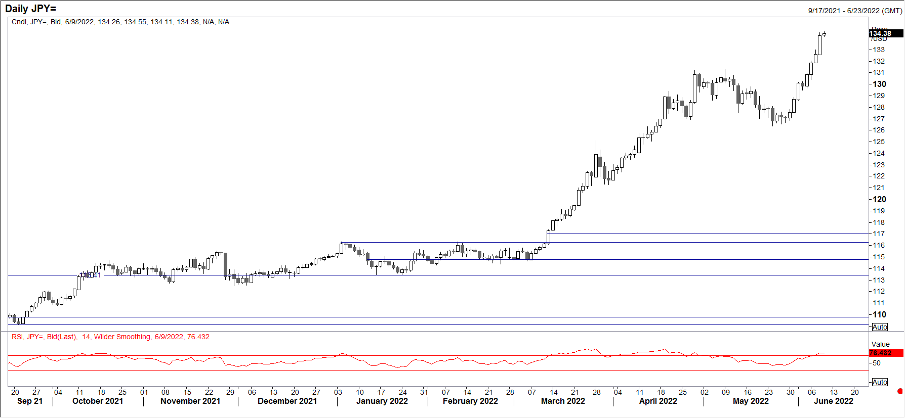Image resolution: width=905 pixels, height=418 pixels.
Task: Click the 117 price axis label
Action: click(x=879, y=234)
